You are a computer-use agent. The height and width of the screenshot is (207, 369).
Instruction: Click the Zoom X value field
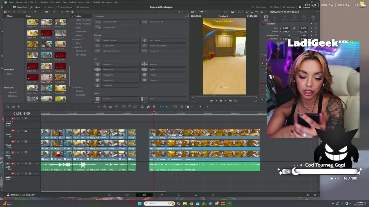click(x=285, y=28)
